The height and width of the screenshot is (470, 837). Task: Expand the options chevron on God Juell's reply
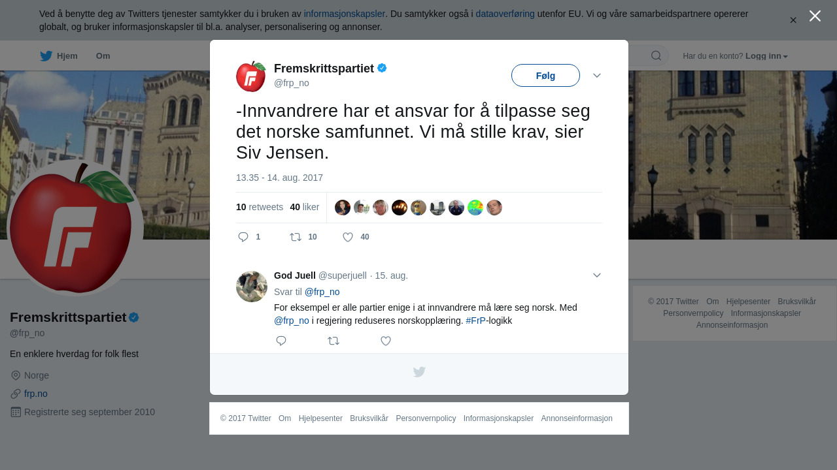[x=597, y=275]
